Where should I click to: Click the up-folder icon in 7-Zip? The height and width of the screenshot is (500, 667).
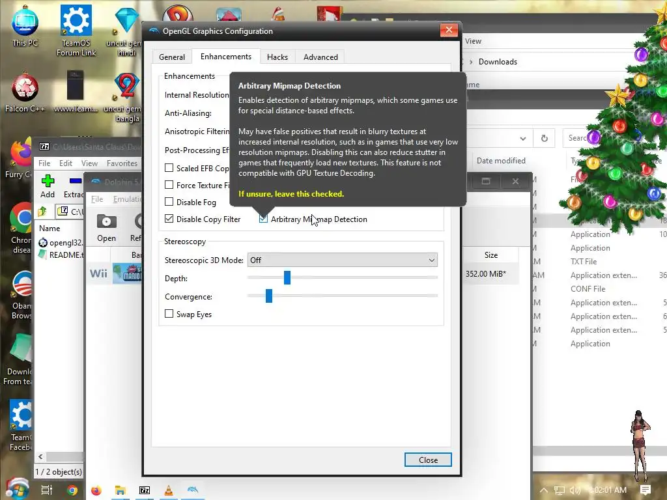(42, 212)
